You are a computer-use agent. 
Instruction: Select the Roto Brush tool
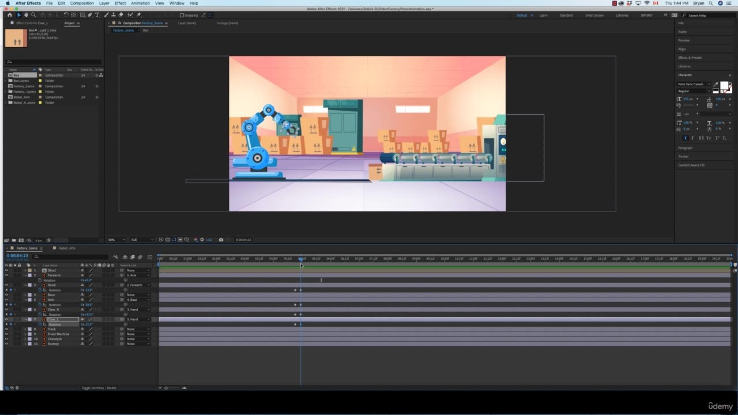pyautogui.click(x=130, y=15)
